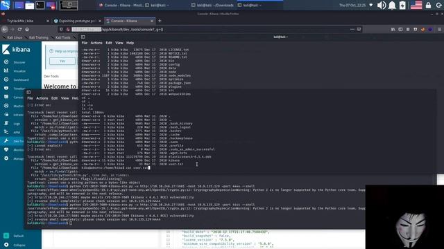Click the elasticsearch-6.5.4.deb entry in terminal

tap(189, 157)
